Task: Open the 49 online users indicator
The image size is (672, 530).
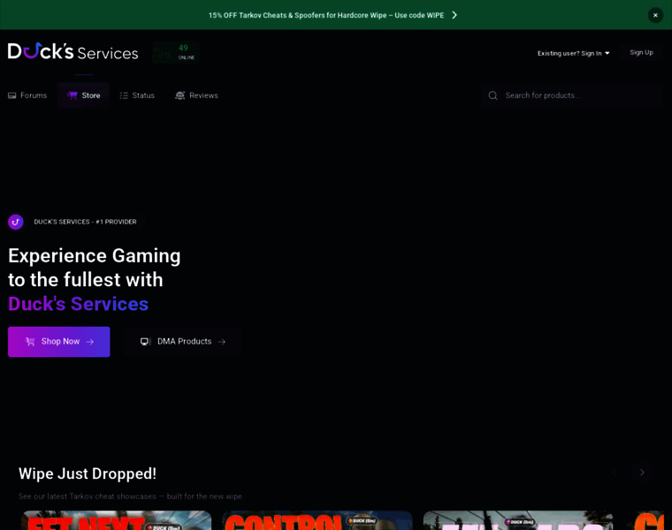Action: click(x=176, y=52)
